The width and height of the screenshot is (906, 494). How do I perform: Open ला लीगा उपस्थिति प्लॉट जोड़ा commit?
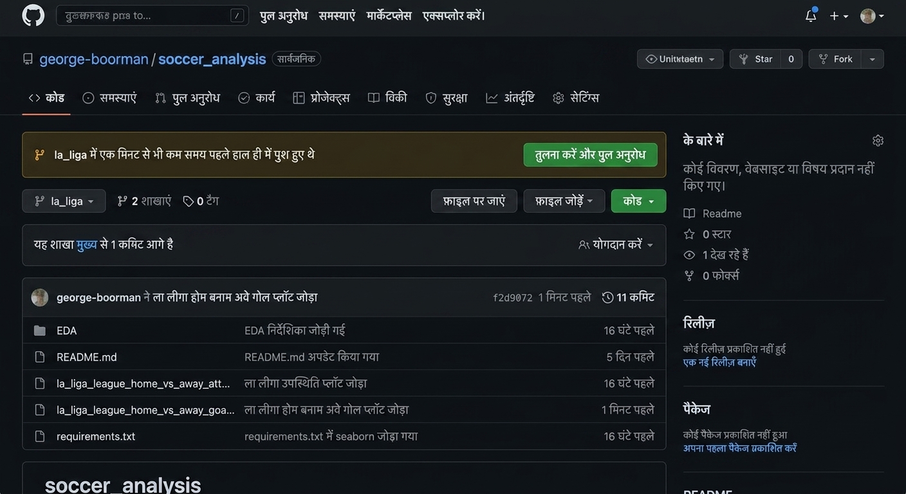306,383
